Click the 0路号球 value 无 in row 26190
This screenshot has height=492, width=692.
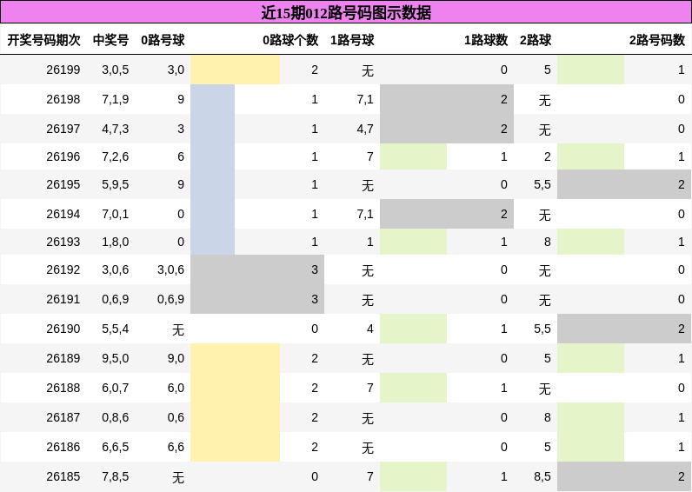point(178,329)
